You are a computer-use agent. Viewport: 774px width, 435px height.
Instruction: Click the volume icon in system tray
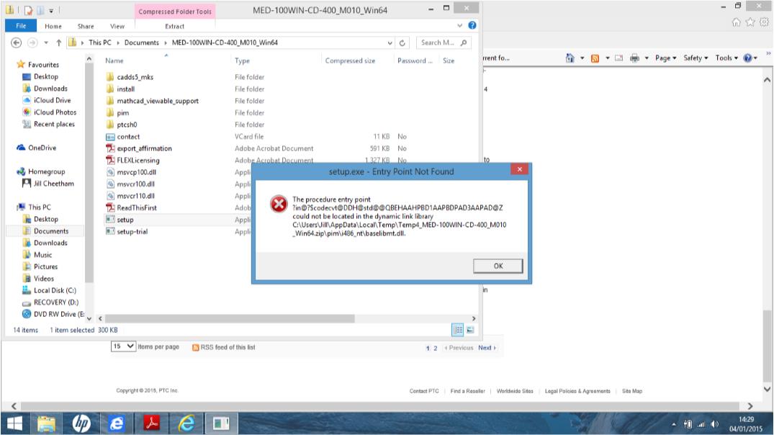714,424
